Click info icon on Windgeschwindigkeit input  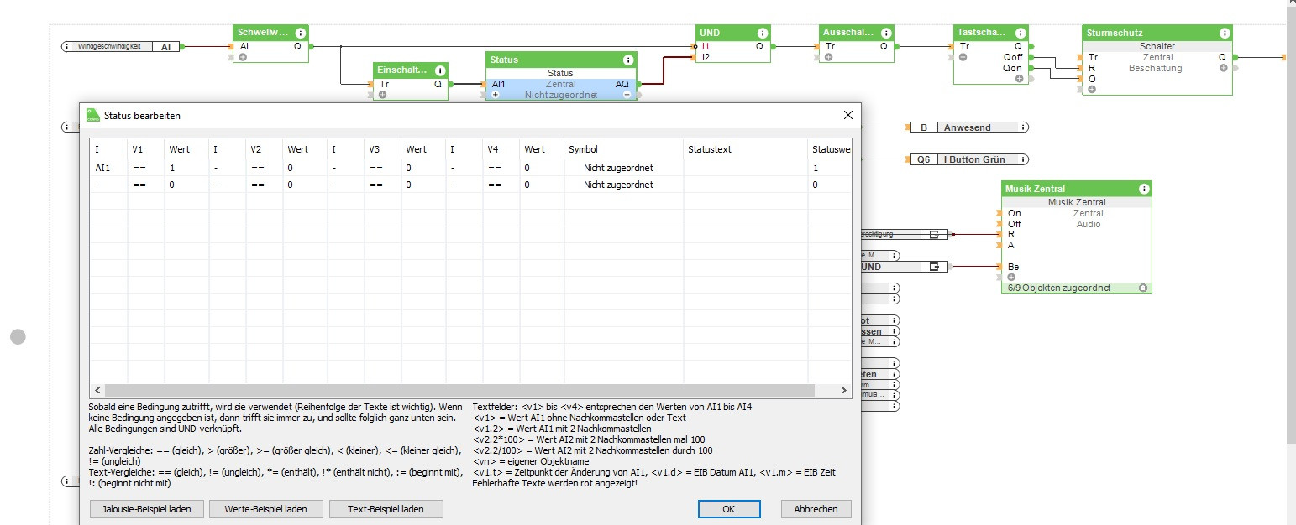point(67,47)
